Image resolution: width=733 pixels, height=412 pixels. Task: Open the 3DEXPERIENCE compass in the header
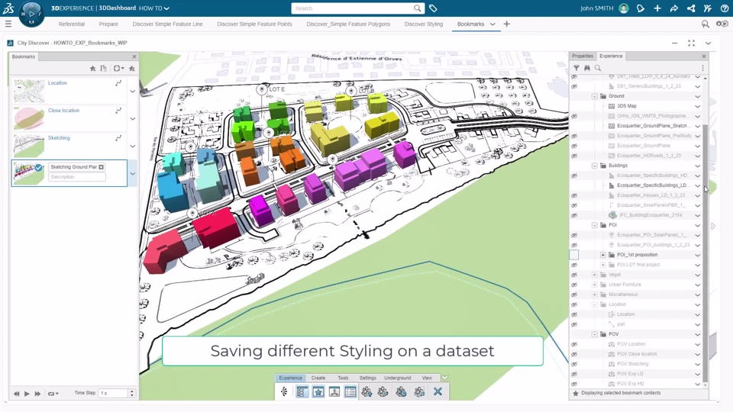click(x=32, y=14)
